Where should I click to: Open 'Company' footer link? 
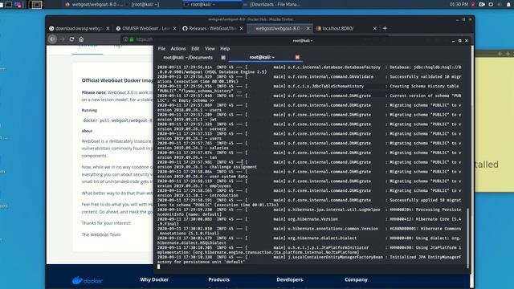pos(356,279)
